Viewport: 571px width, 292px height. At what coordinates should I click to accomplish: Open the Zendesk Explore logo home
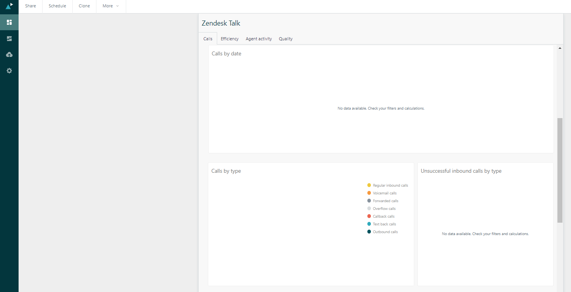9,6
